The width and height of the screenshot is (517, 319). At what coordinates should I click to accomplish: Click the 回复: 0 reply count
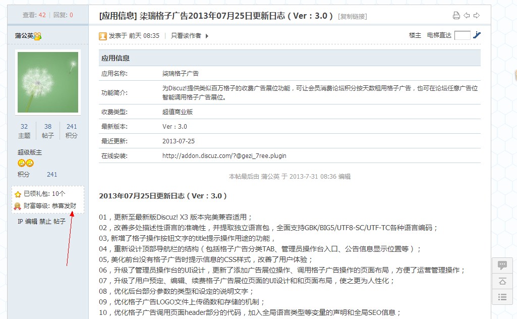pyautogui.click(x=63, y=15)
